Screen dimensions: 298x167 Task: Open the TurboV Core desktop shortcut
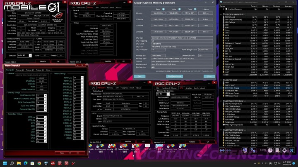click(x=171, y=148)
